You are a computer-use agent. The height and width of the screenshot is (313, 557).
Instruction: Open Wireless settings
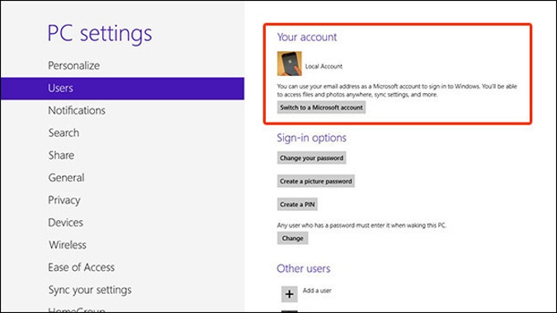68,245
